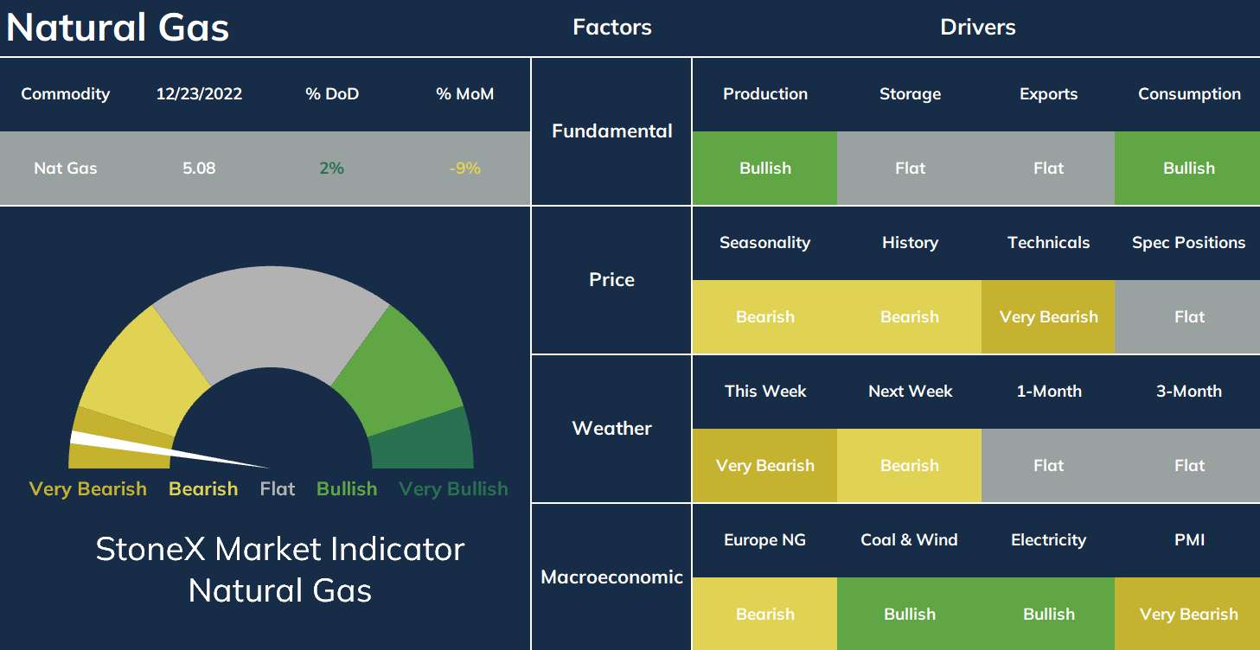Screen dimensions: 1260x650
Task: Click the Fundamental factor label
Action: point(611,131)
